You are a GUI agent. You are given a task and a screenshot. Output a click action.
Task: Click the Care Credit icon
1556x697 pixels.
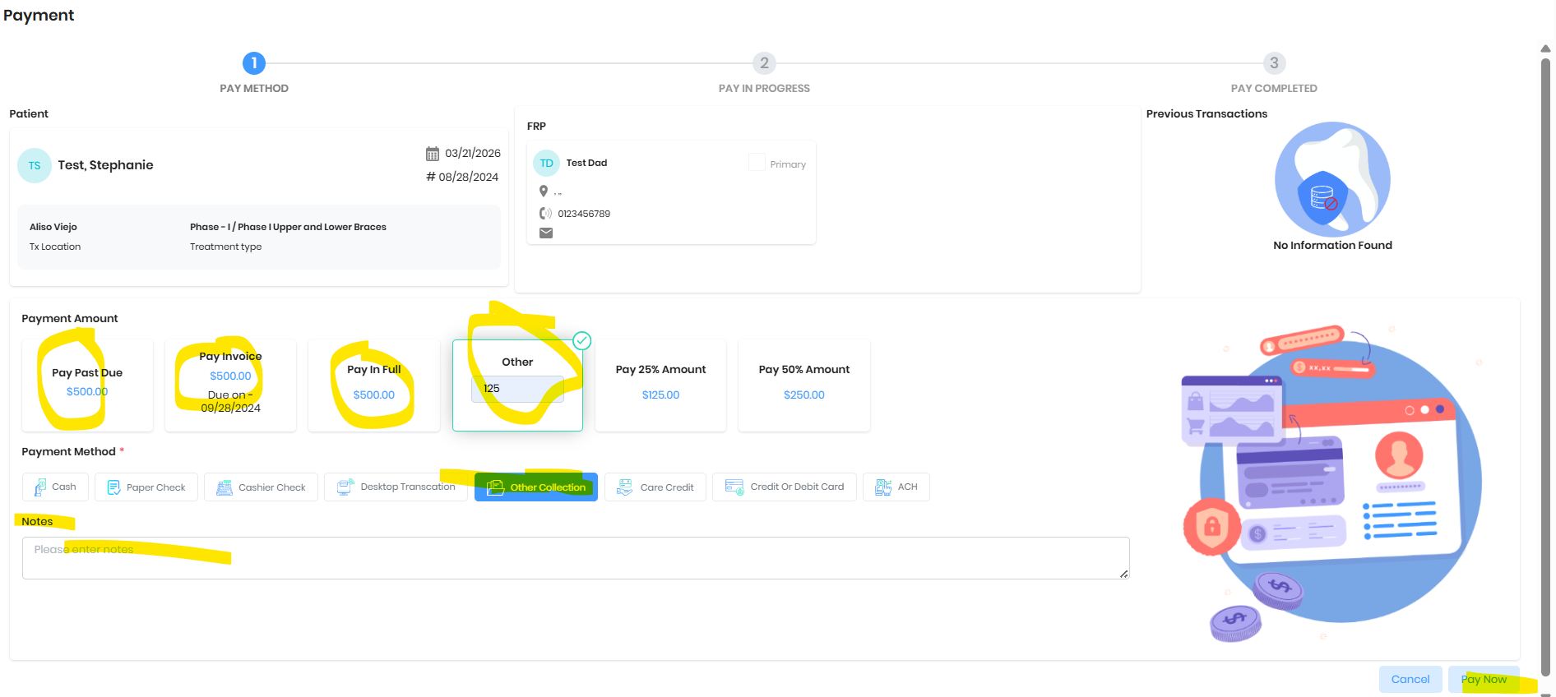pyautogui.click(x=625, y=487)
